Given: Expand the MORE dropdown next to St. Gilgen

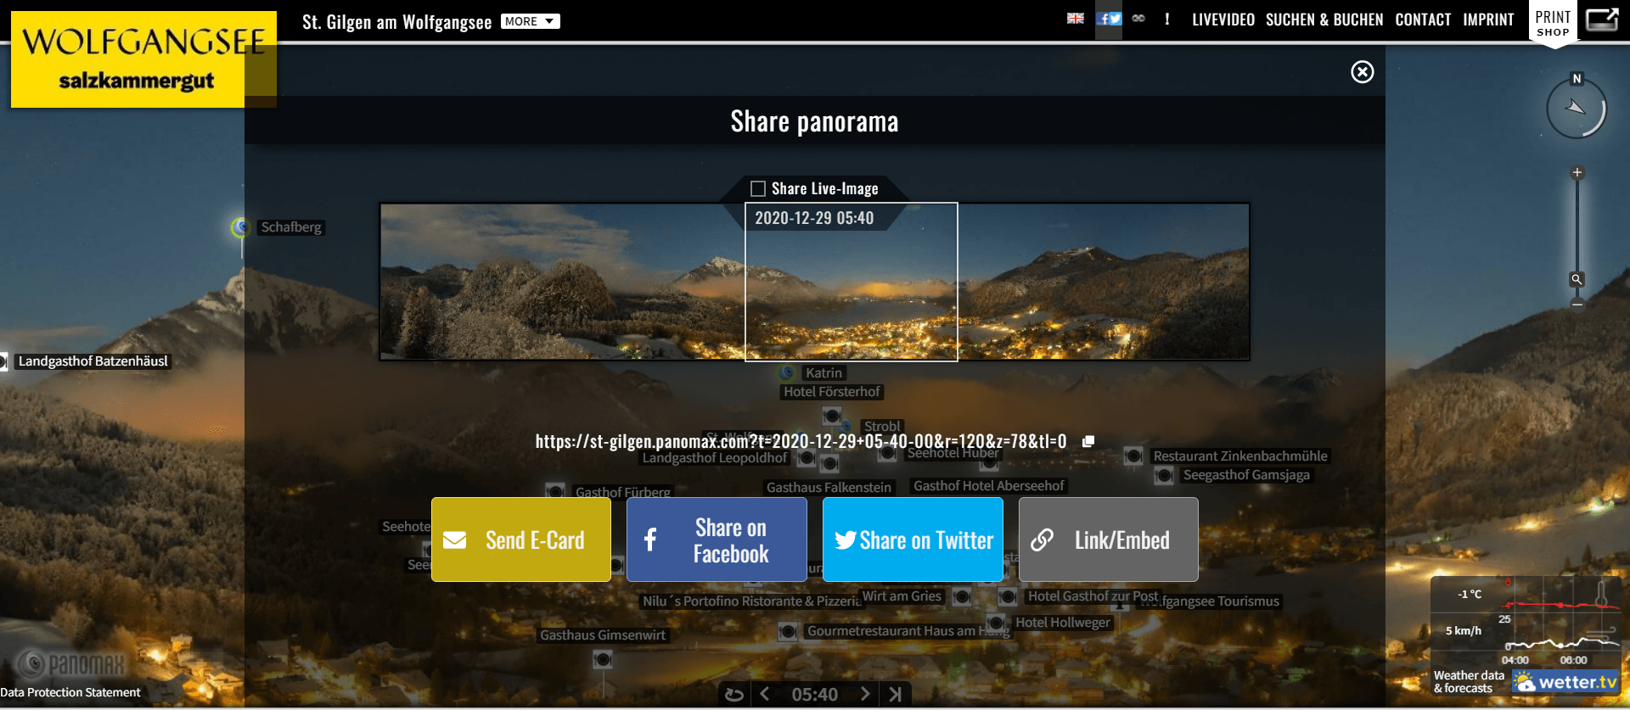Looking at the screenshot, I should click(531, 21).
